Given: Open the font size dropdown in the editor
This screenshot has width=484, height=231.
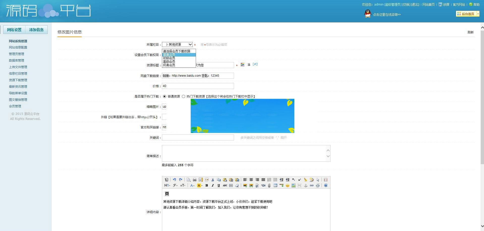Looking at the screenshot, I should (x=183, y=186).
